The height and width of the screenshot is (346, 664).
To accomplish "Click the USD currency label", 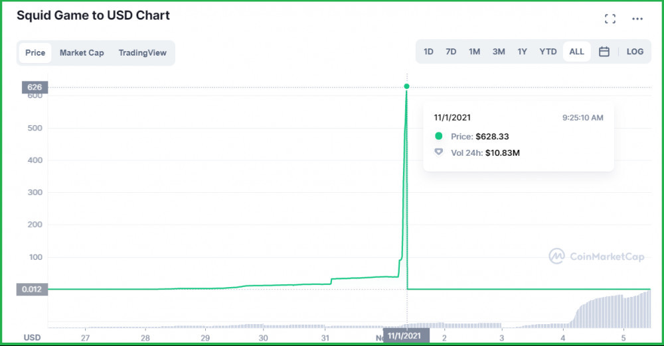I will [32, 337].
